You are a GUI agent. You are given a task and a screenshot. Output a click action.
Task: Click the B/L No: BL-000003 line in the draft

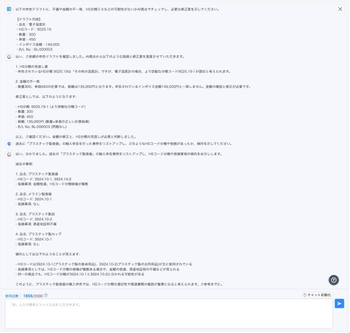coord(35,50)
